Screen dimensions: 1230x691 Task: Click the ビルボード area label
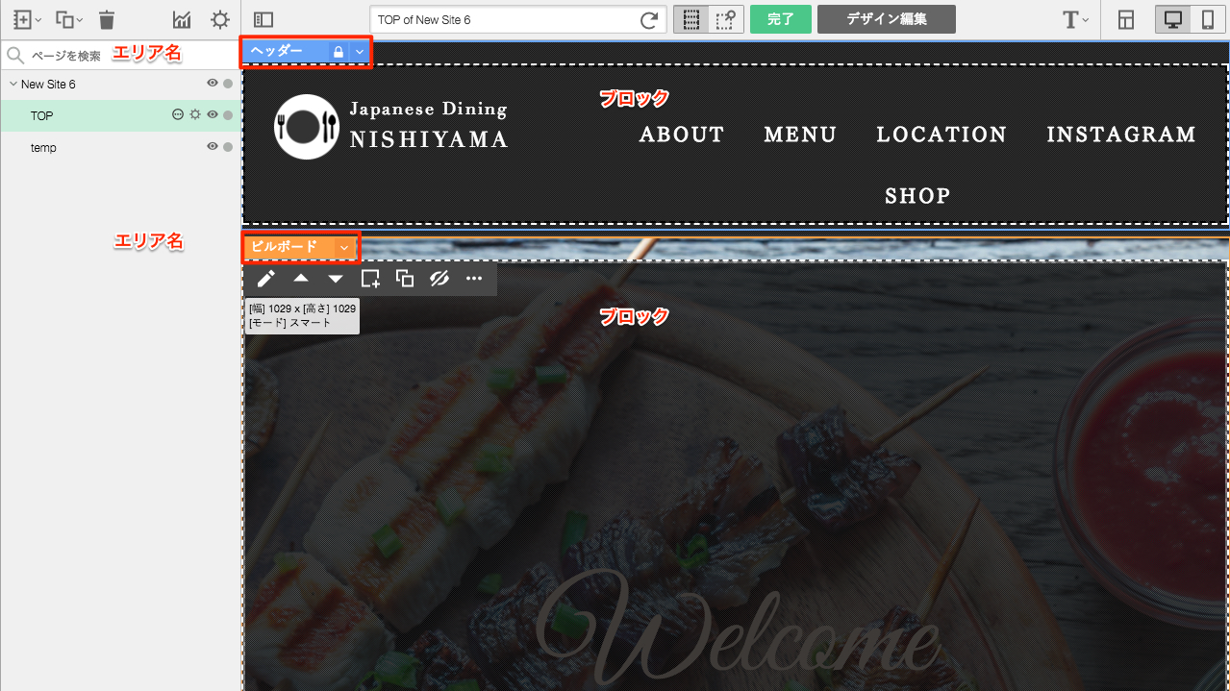[285, 247]
